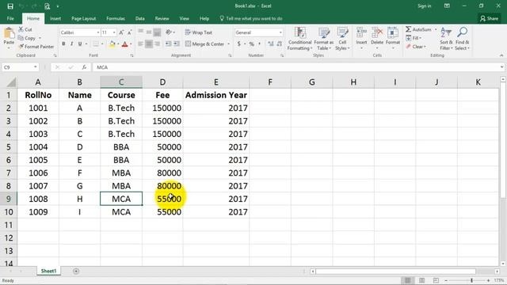Open Conditional Formatting
Viewport: 507px width, 285px height.
[x=299, y=39]
